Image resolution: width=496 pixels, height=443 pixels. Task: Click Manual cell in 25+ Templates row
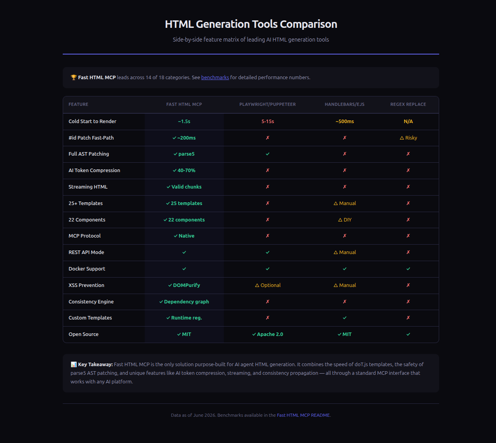coord(345,203)
